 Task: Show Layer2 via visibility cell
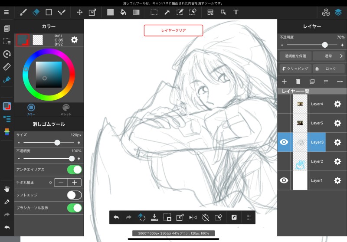coord(284,161)
